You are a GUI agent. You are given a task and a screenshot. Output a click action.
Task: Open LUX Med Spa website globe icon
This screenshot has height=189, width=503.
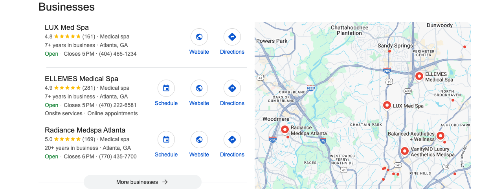(199, 37)
